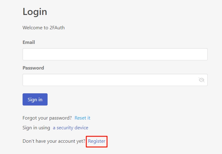Submit the login form with Sign in
The image size is (222, 154).
pos(35,99)
